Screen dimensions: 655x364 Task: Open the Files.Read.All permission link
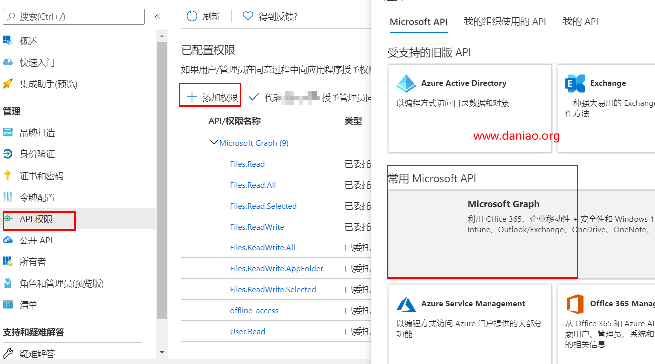pos(253,185)
